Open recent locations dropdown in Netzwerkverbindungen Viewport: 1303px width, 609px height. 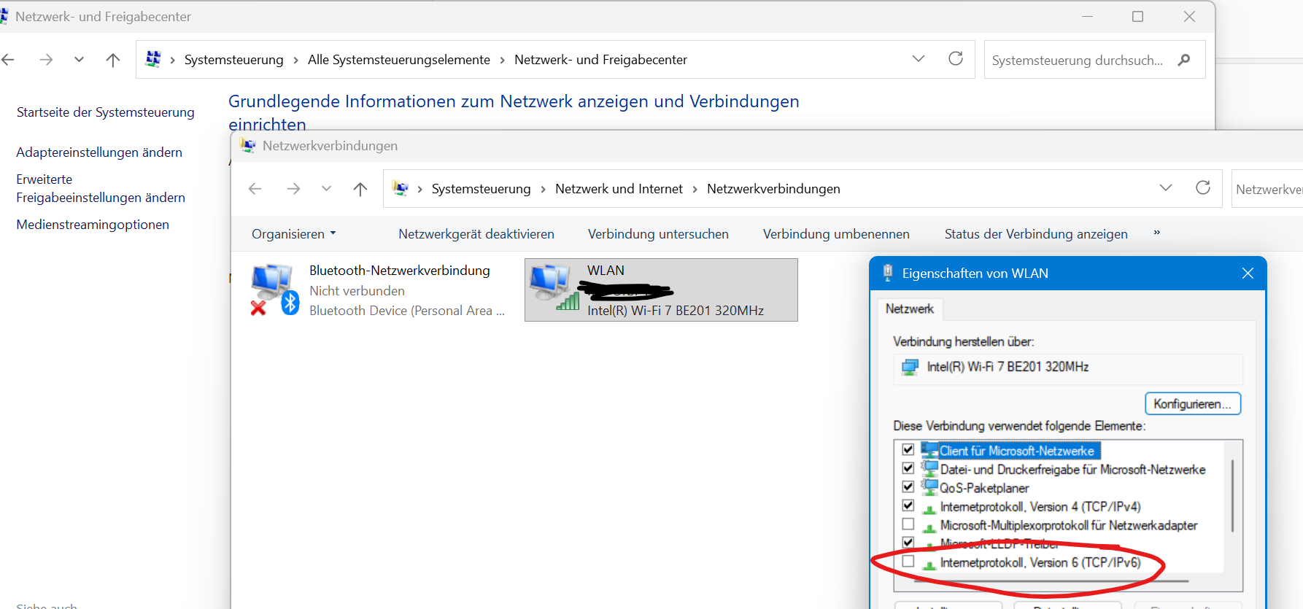326,189
